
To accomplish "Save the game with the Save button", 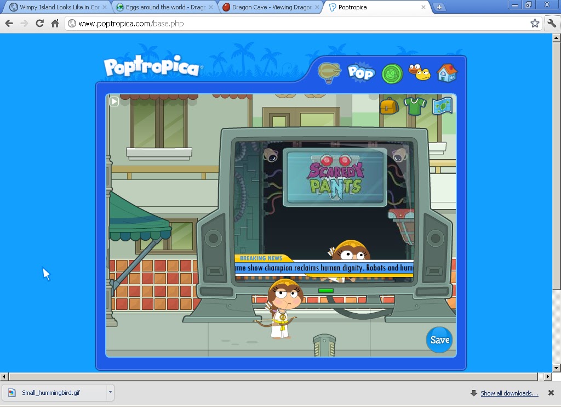I will tap(439, 340).
